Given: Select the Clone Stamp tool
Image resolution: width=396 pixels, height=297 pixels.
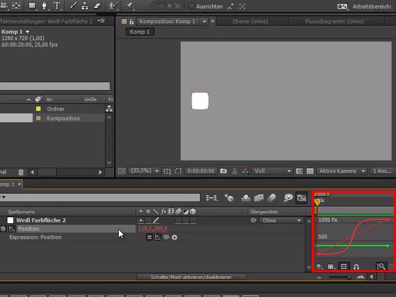Looking at the screenshot, I should coord(85,6).
